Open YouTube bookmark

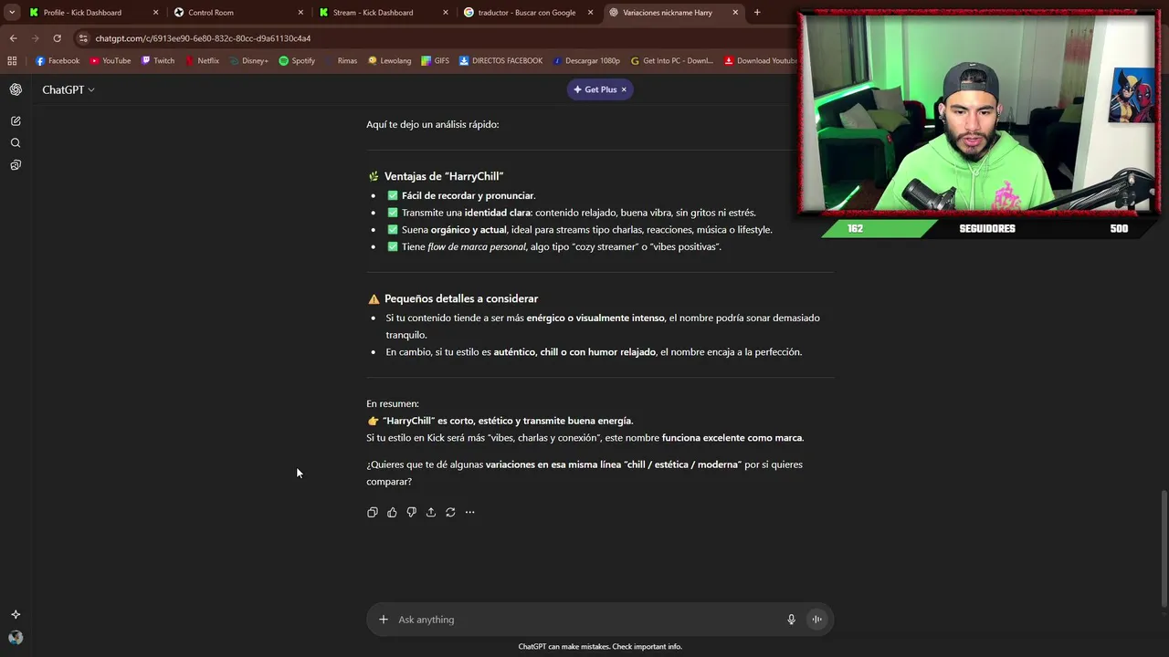[111, 61]
